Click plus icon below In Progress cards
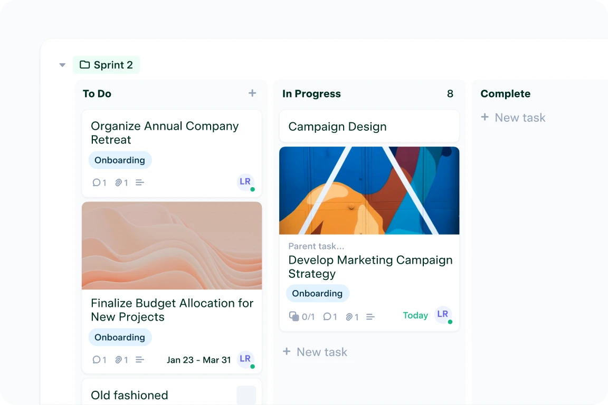The image size is (608, 405). click(287, 352)
